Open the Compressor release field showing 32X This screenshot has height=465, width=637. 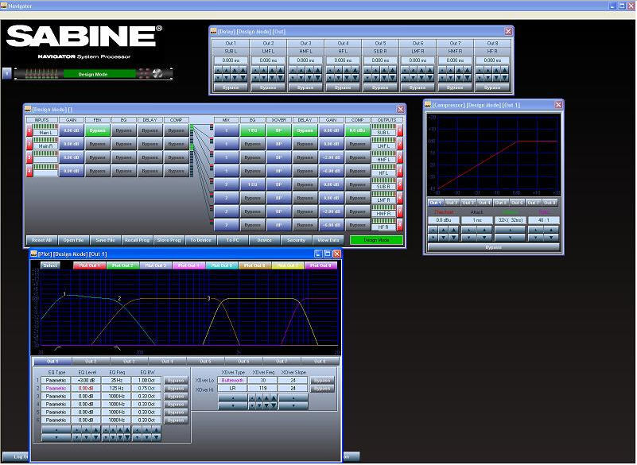511,220
